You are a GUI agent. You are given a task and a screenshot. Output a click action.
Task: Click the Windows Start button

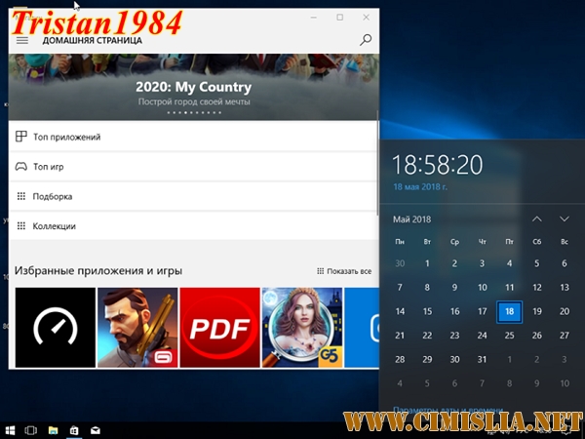point(10,429)
